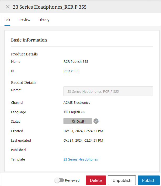The height and width of the screenshot is (186, 161).
Task: Switch to the Edit tab
Action: 7,20
